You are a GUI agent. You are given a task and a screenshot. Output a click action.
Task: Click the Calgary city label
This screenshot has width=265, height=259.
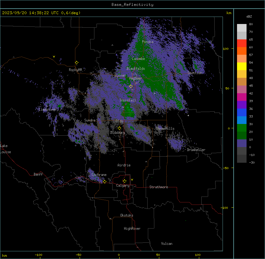[x=123, y=185]
